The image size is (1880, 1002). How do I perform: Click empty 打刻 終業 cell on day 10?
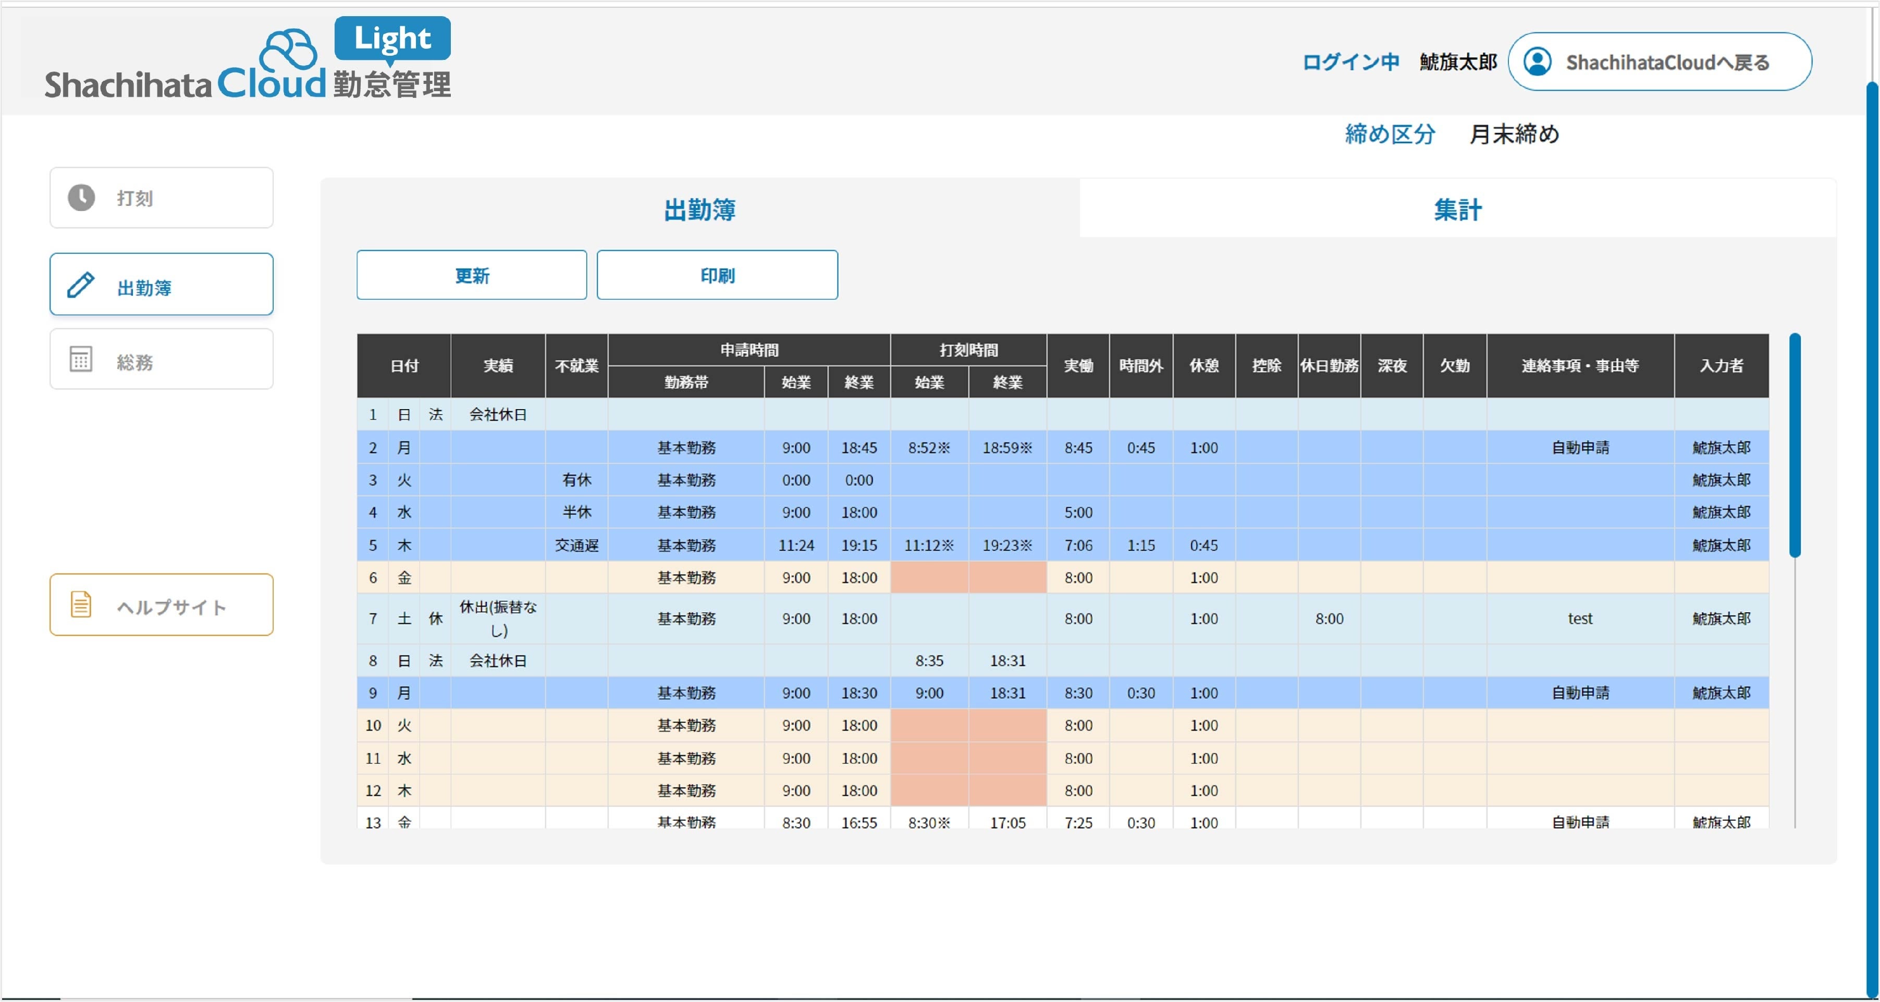[1007, 725]
